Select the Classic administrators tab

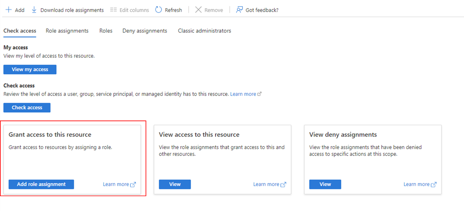[204, 31]
